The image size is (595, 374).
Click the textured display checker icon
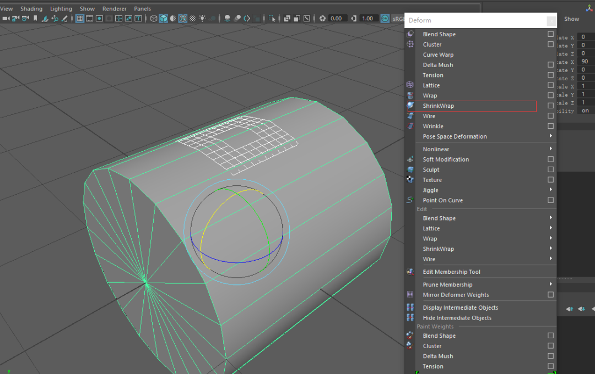(x=192, y=18)
